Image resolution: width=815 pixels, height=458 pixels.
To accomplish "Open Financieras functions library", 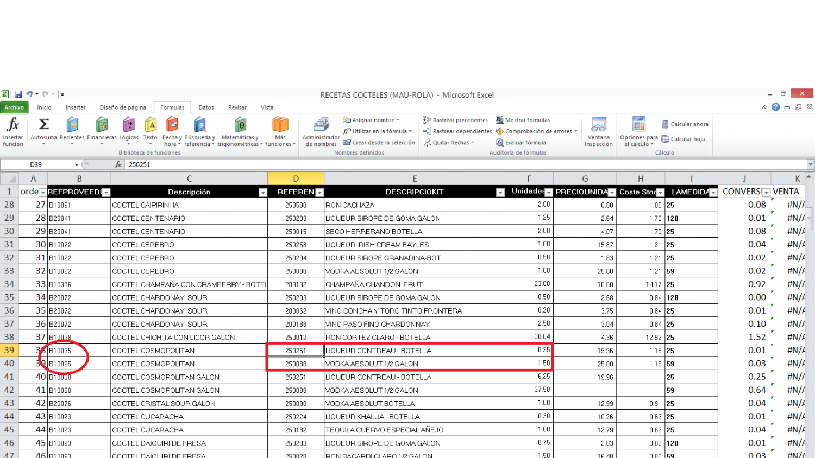I will 102,131.
